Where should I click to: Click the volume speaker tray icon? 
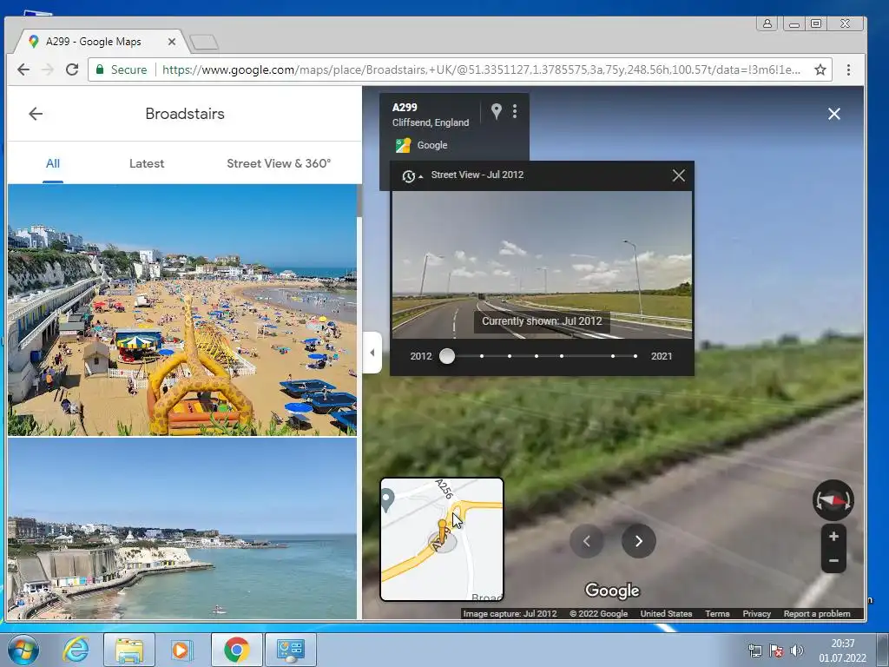click(x=797, y=650)
